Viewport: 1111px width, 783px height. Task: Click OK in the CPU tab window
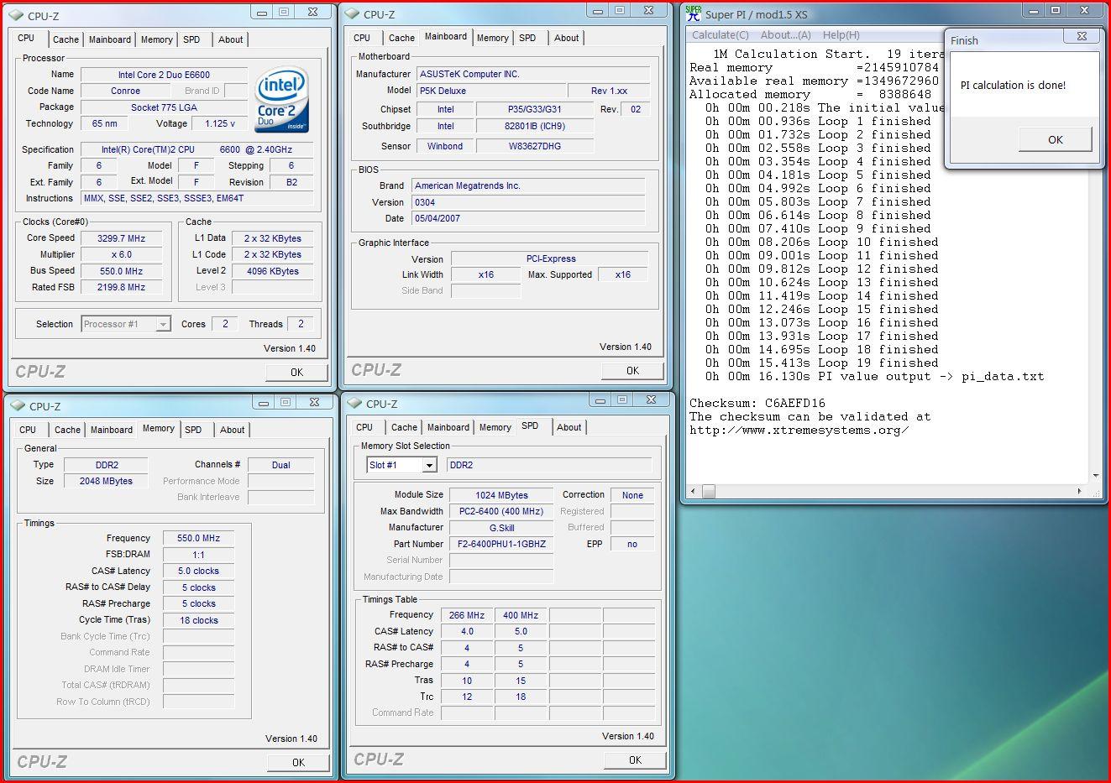pos(296,372)
